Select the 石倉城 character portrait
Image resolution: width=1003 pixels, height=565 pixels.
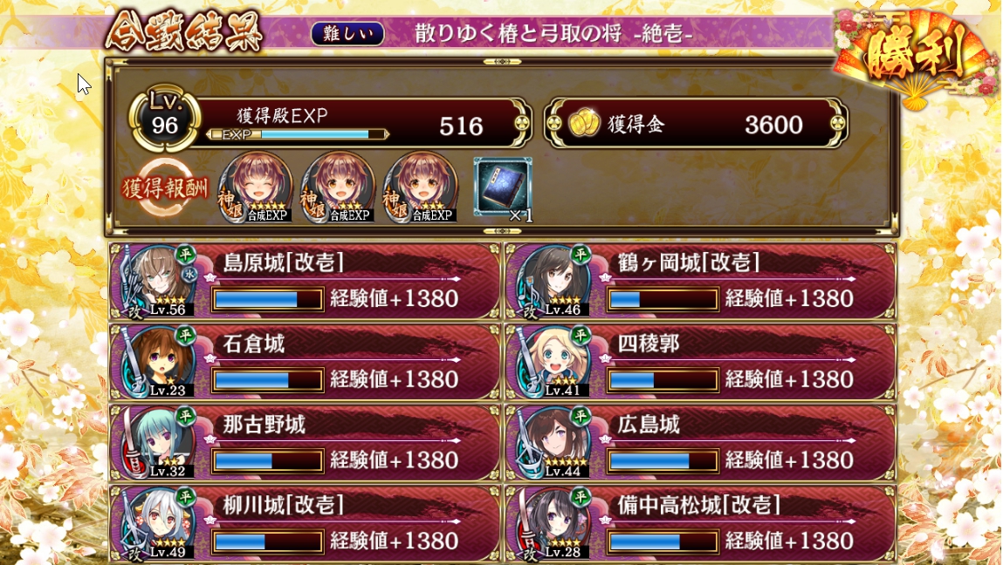pos(159,362)
